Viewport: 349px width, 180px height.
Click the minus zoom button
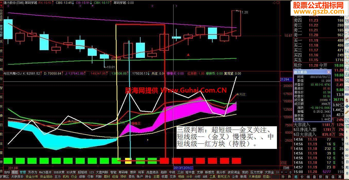point(286,172)
